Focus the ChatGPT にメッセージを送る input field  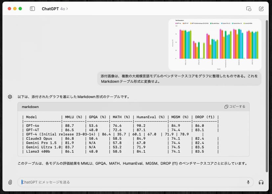pyautogui.click(x=131, y=182)
